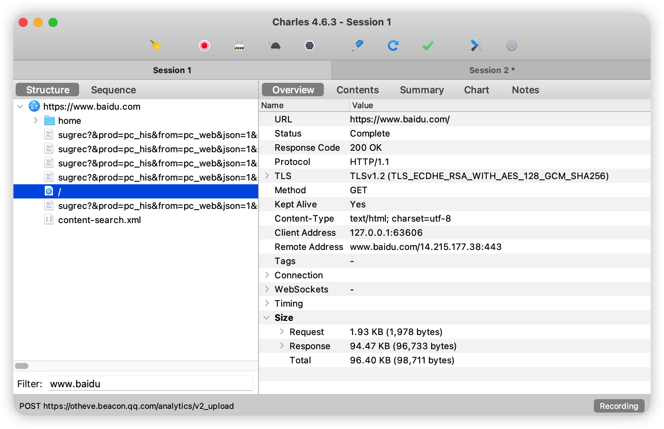Click the Recording button in the status bar

pyautogui.click(x=619, y=406)
